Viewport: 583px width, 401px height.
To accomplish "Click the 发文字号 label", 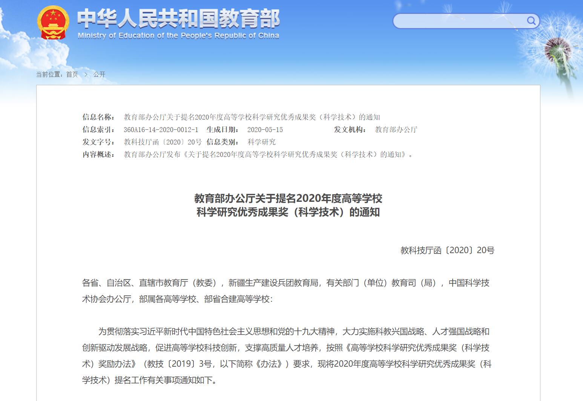I will tap(99, 142).
